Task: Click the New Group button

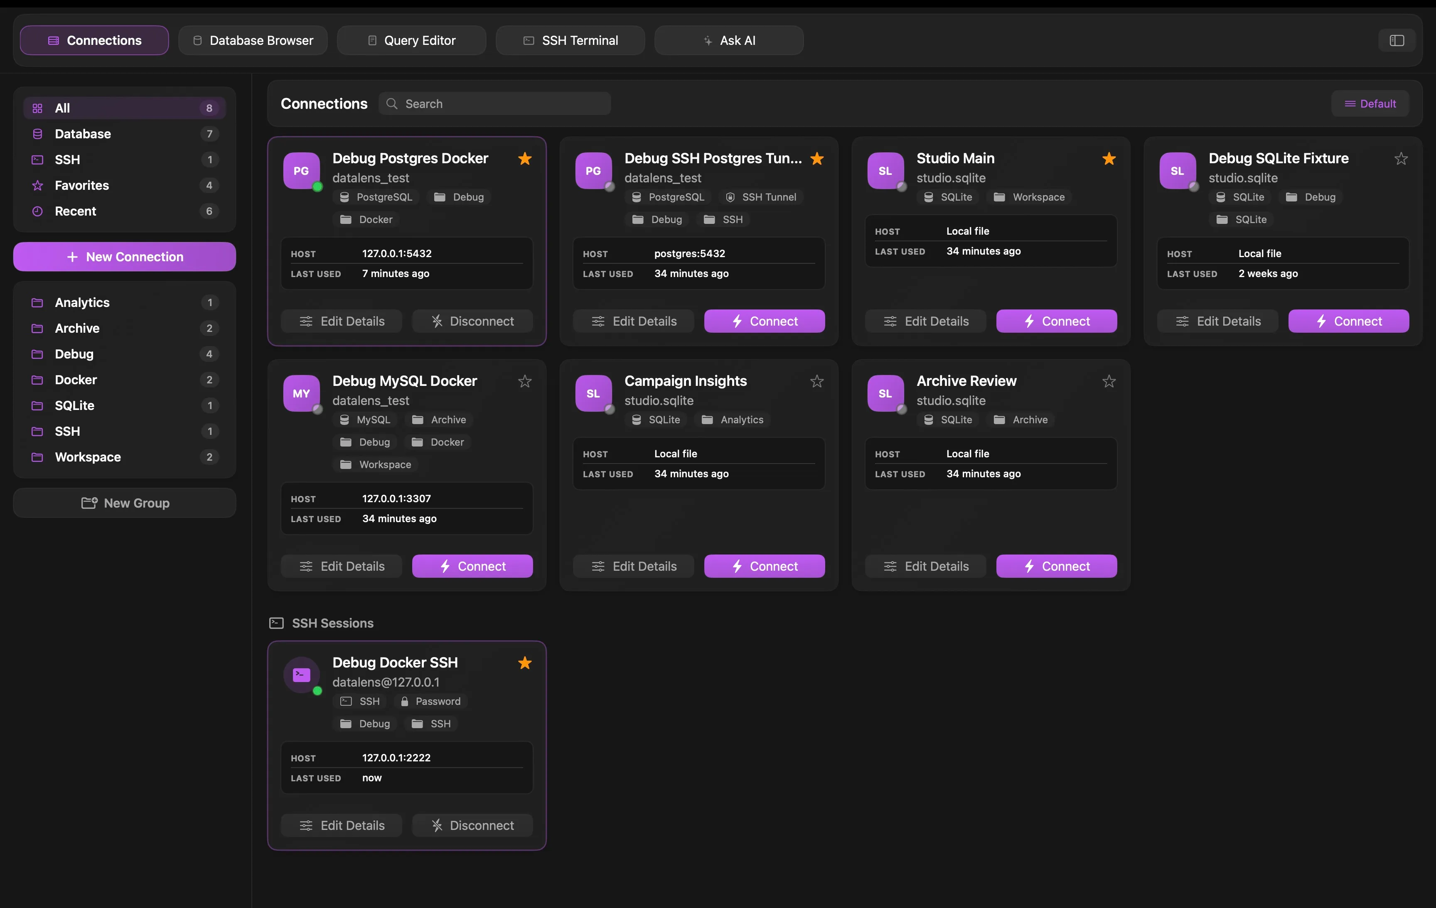Action: tap(125, 503)
